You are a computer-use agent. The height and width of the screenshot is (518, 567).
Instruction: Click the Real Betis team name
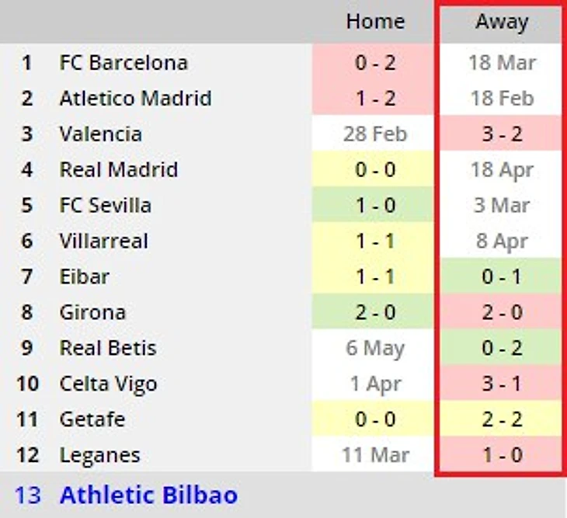(107, 349)
